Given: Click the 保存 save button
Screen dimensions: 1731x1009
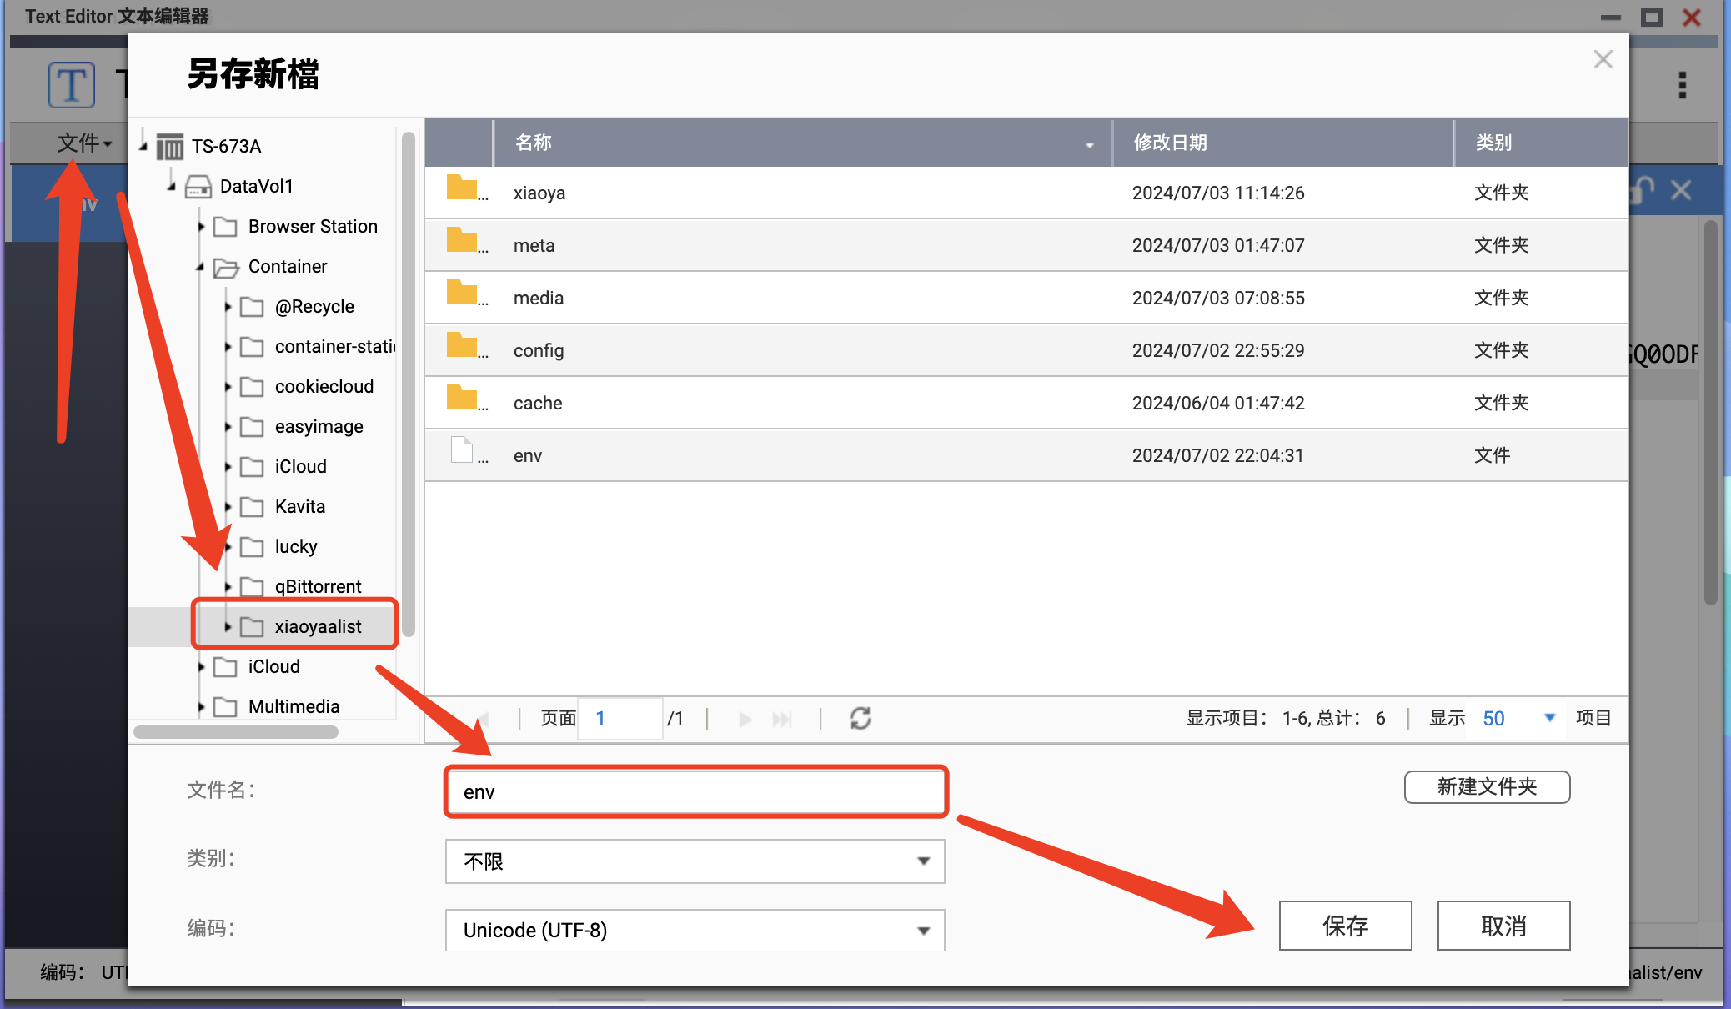Looking at the screenshot, I should point(1345,926).
